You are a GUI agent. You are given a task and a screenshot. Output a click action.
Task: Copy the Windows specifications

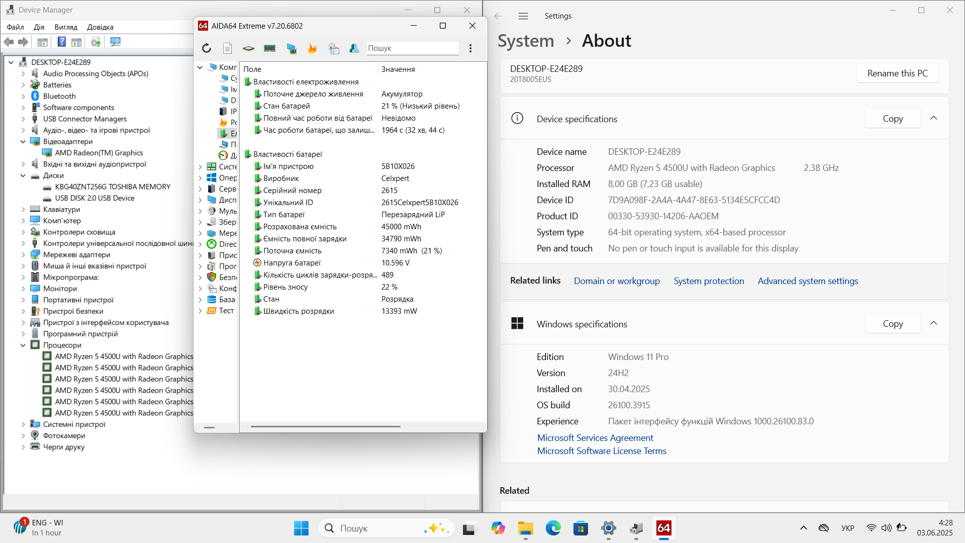point(893,324)
